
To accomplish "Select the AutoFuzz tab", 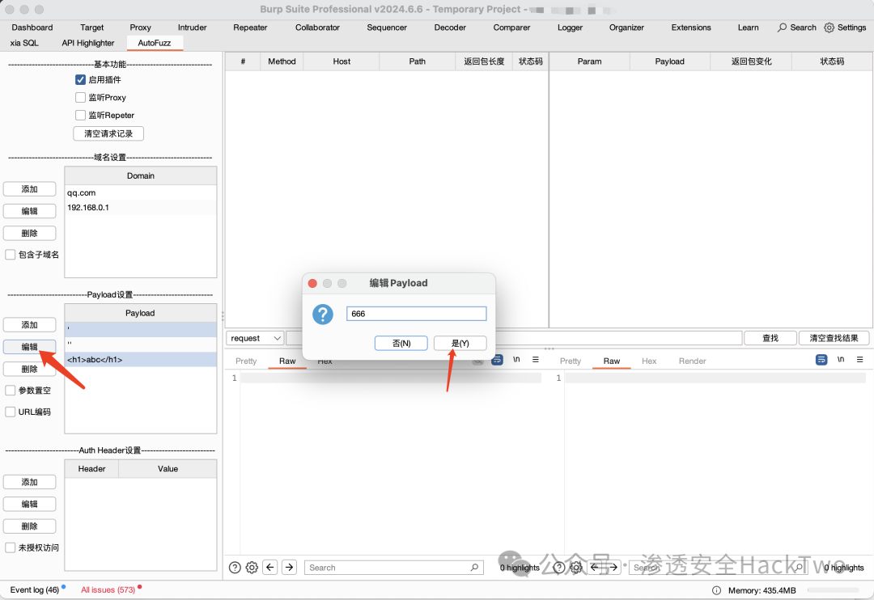I will click(155, 43).
